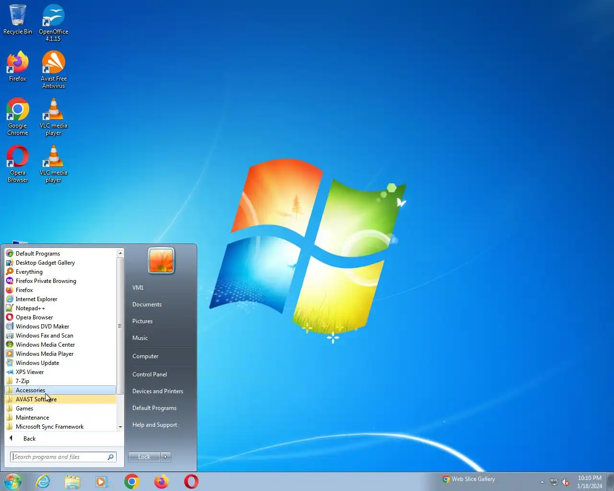Click programs list scroll down arrow

tap(120, 427)
